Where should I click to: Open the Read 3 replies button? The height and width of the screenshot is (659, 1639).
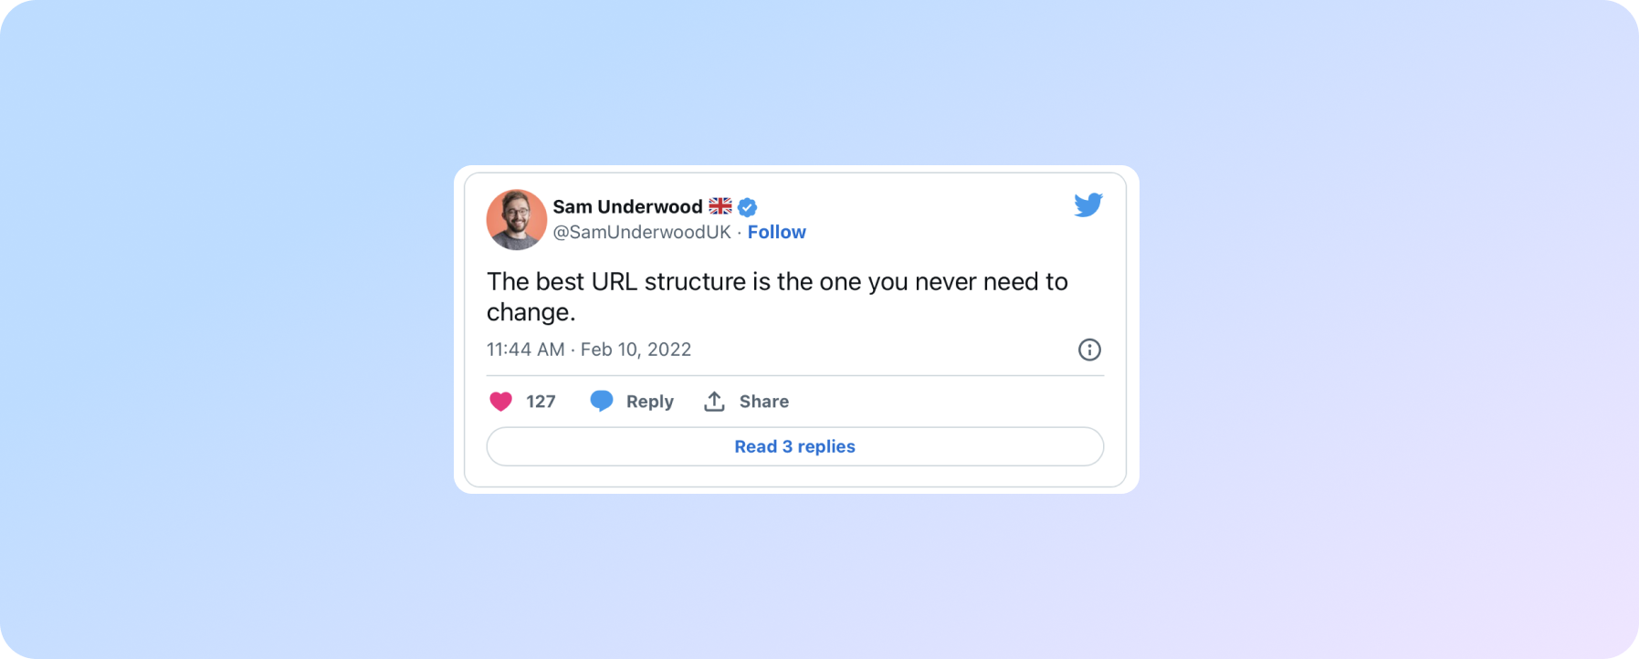[794, 446]
